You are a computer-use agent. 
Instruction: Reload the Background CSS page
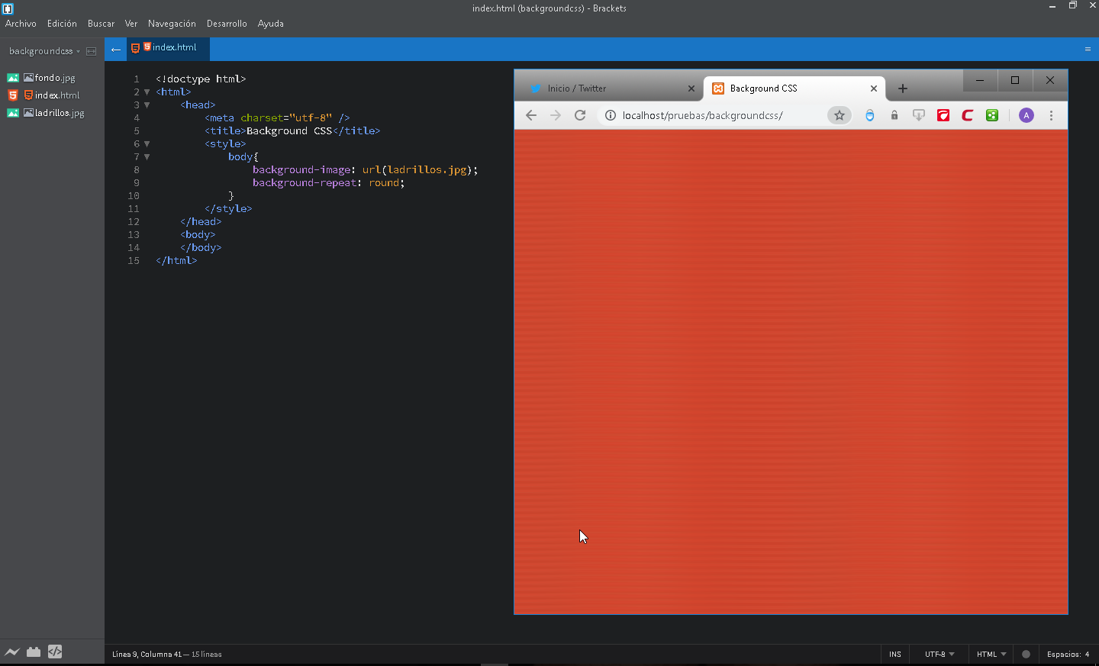coord(579,115)
